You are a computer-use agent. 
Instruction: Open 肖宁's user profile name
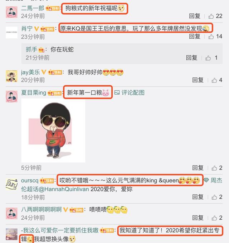(x=26, y=29)
